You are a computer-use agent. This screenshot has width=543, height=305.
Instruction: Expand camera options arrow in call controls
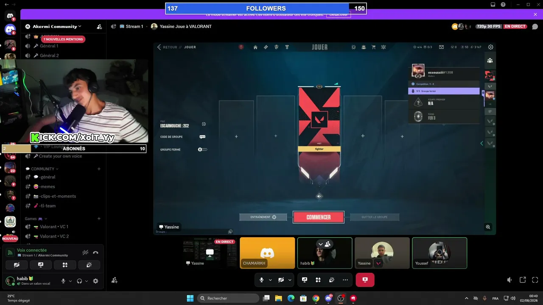[x=290, y=280]
